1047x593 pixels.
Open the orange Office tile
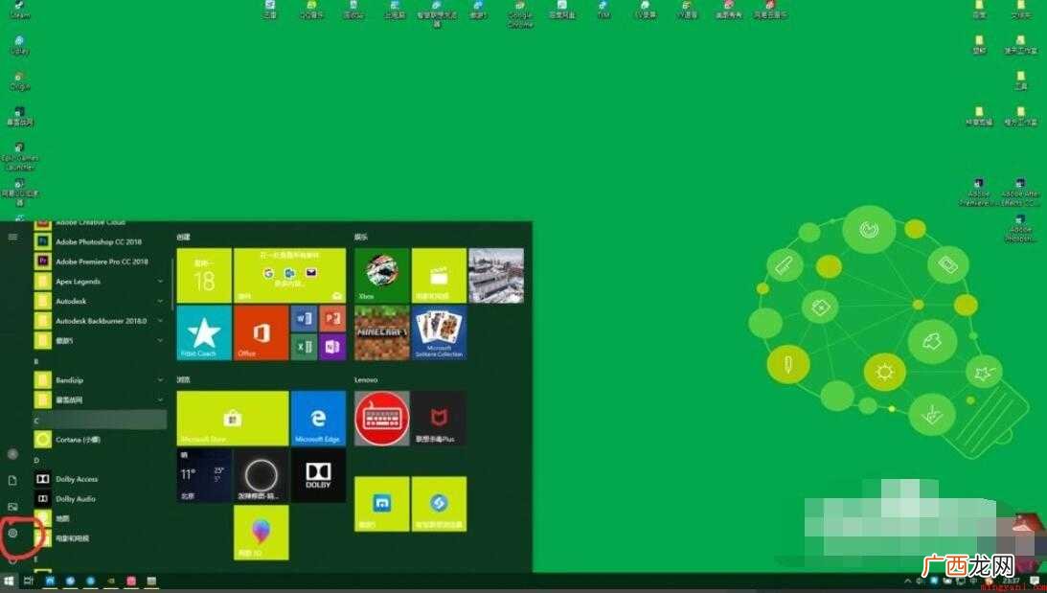point(262,332)
